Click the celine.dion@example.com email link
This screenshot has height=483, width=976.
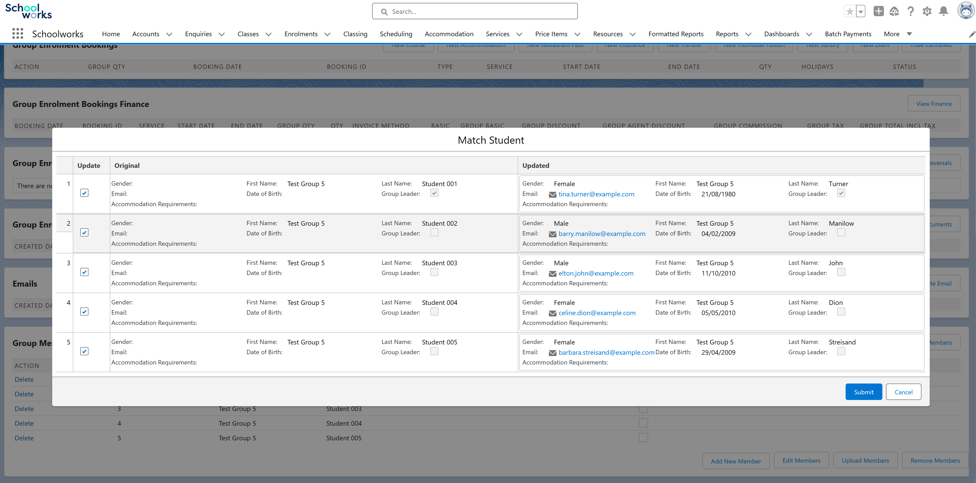(x=597, y=313)
